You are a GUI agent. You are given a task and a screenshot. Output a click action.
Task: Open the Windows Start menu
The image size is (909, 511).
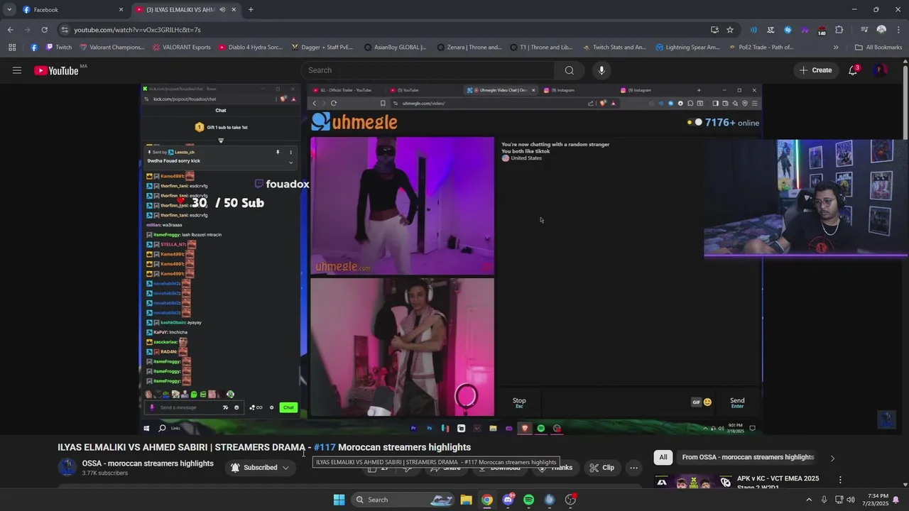pyautogui.click(x=339, y=500)
